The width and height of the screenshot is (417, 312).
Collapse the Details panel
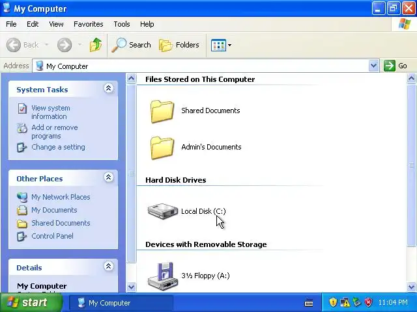tap(109, 266)
